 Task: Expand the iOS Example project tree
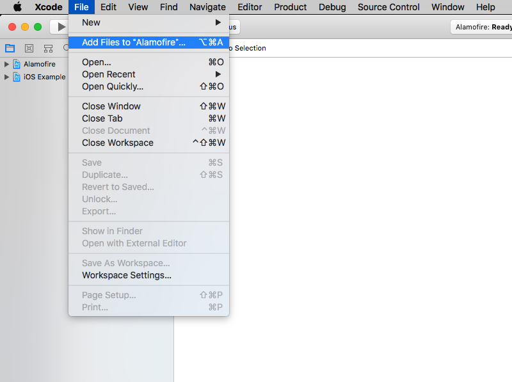6,77
